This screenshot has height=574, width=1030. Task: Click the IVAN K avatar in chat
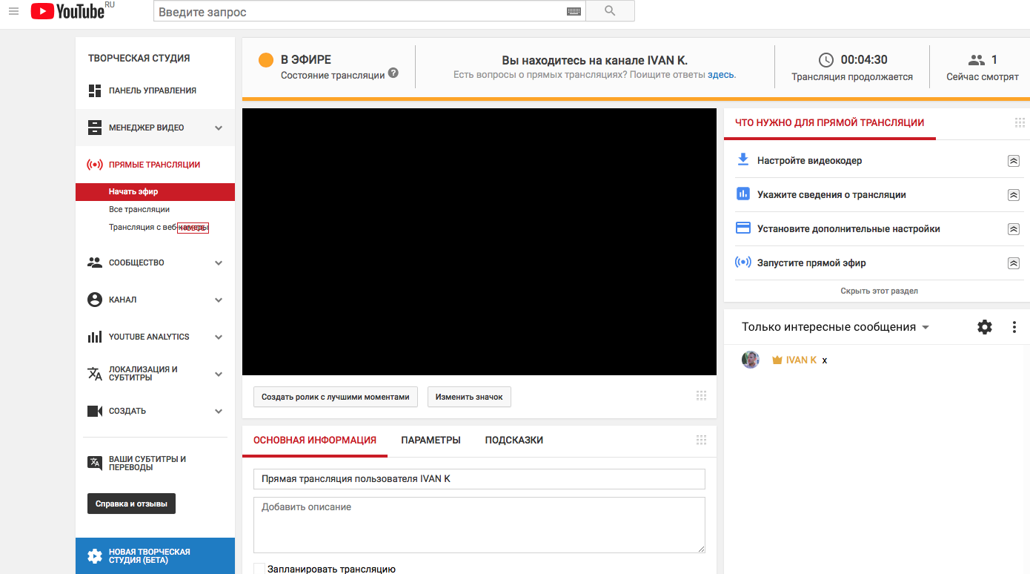(751, 360)
